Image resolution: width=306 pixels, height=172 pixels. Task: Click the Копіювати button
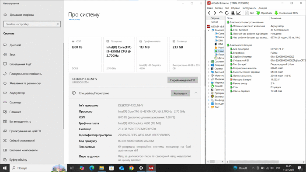tap(180, 93)
